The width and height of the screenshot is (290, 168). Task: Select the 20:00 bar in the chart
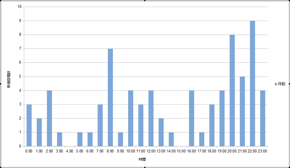pyautogui.click(x=232, y=90)
